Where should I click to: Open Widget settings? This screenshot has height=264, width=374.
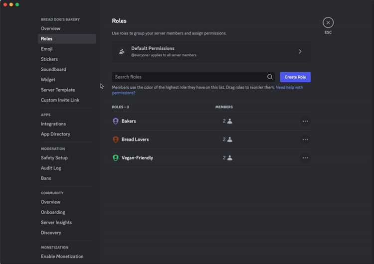[x=48, y=80]
